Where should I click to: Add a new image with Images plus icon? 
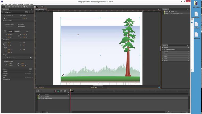click(188, 48)
